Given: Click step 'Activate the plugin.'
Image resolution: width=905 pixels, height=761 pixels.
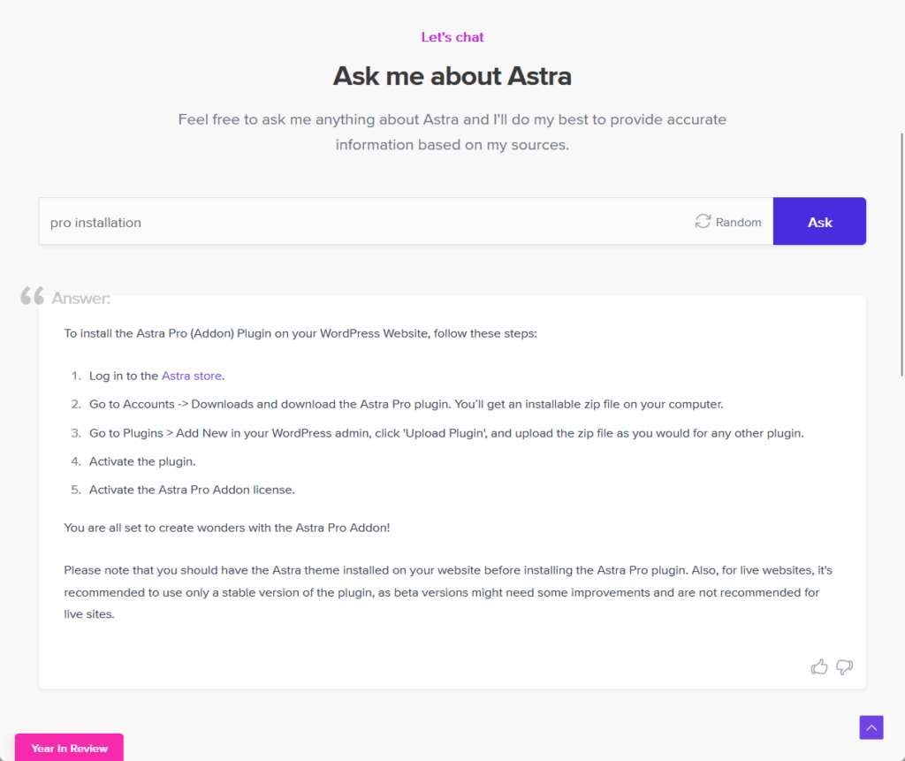Looking at the screenshot, I should click(x=142, y=461).
